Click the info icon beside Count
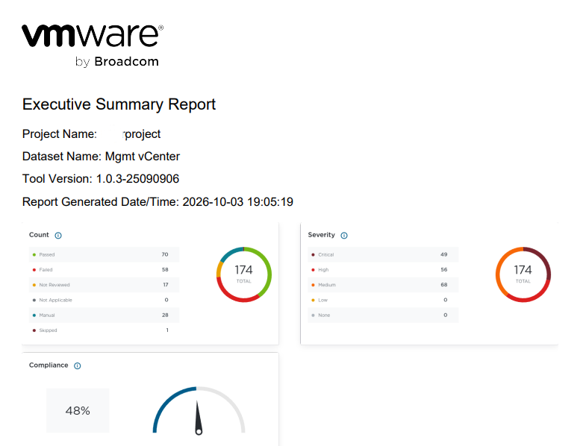Screen dimensions: 583x446 click(58, 236)
